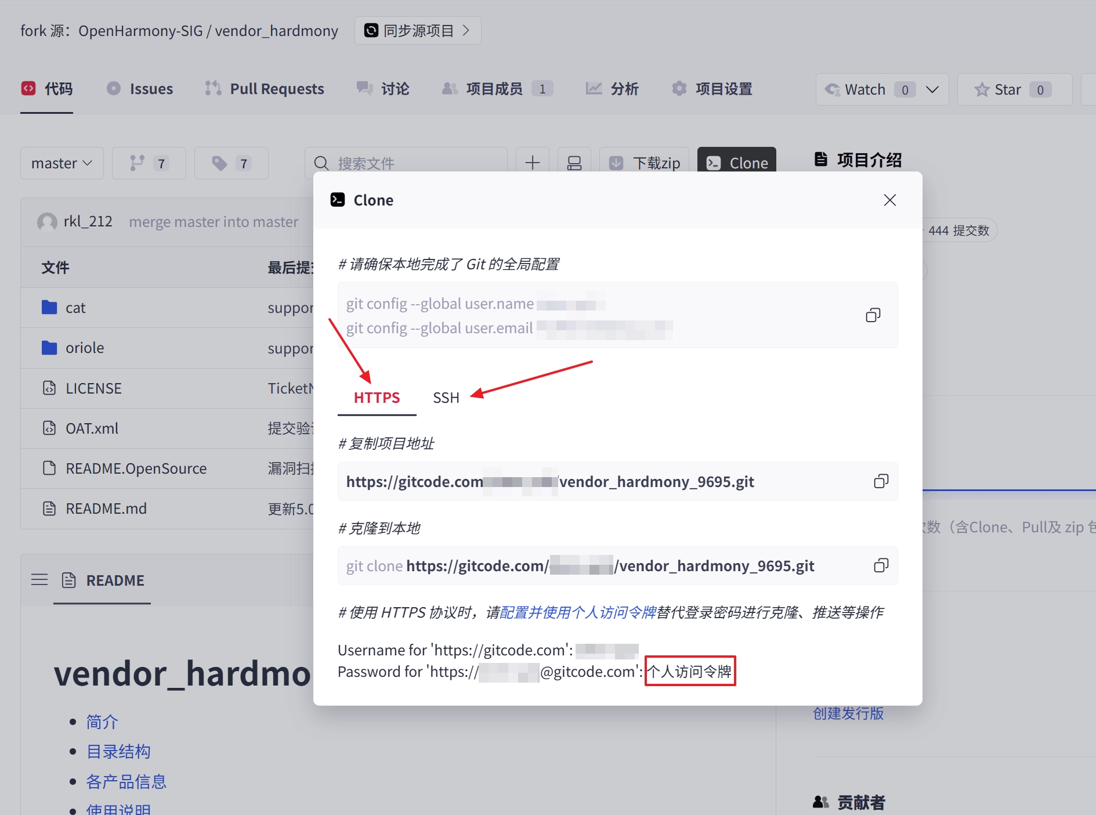Open the OAT.xml file
This screenshot has height=815, width=1096.
coord(92,428)
